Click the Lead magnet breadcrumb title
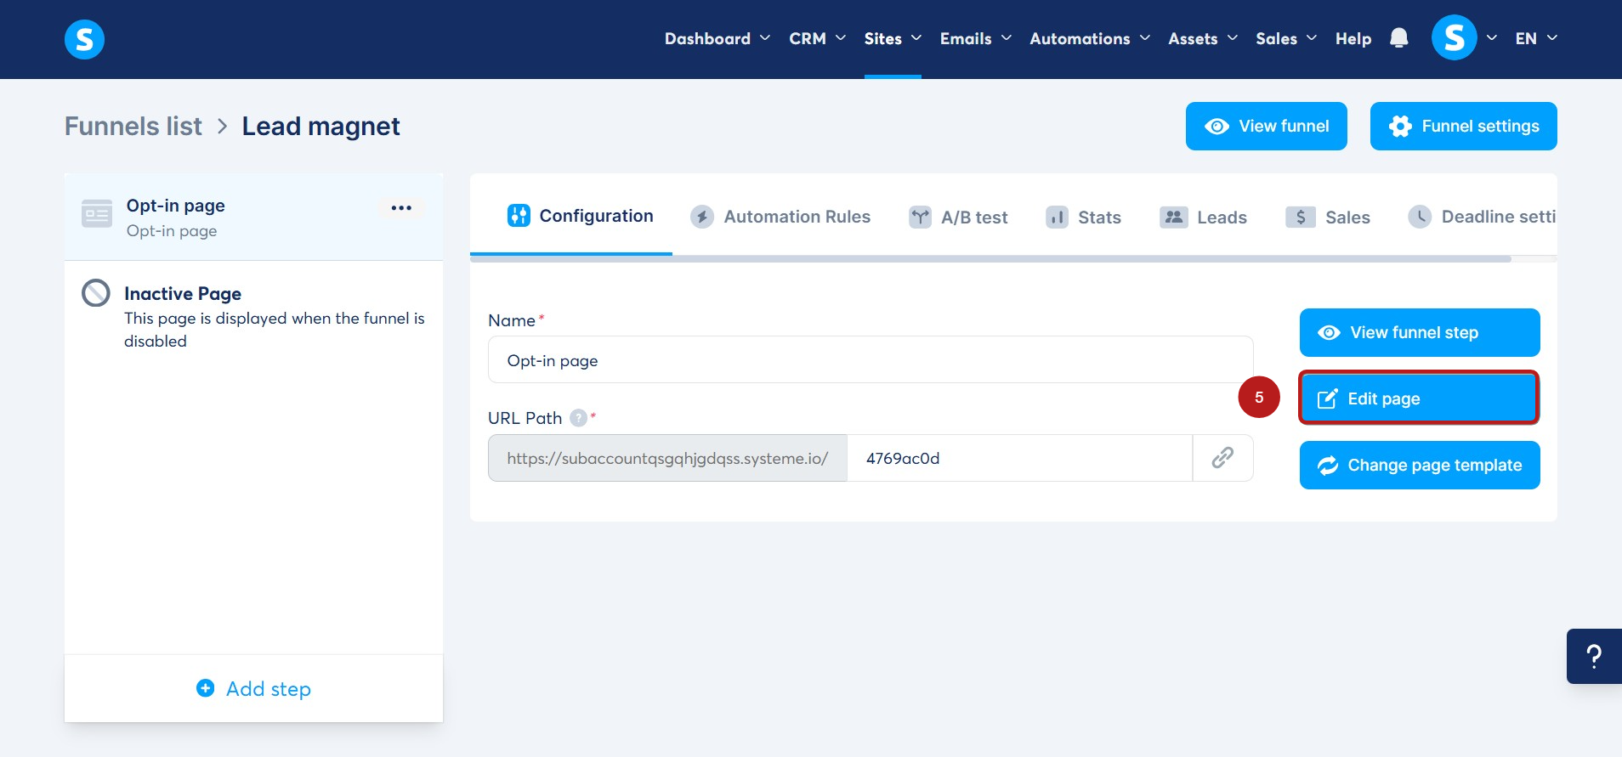Screen dimensions: 1622x757 click(320, 127)
